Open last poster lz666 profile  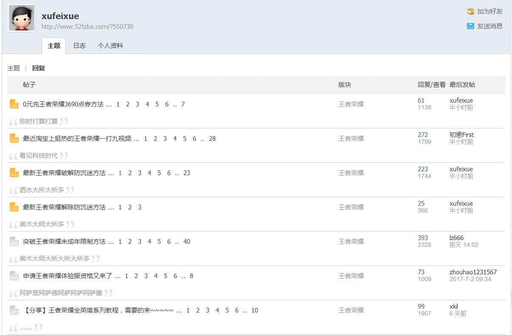tap(456, 238)
